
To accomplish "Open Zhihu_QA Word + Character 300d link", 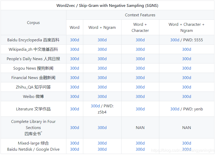I will click(x=140, y=87).
